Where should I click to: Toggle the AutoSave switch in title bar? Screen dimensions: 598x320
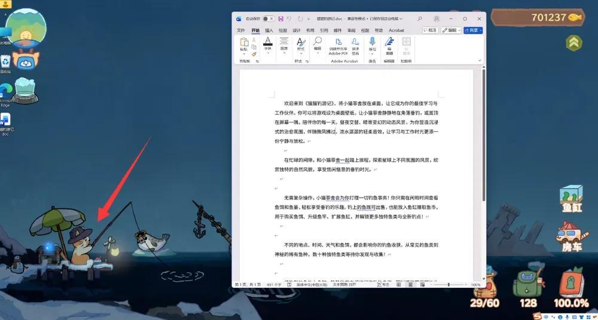click(x=269, y=19)
